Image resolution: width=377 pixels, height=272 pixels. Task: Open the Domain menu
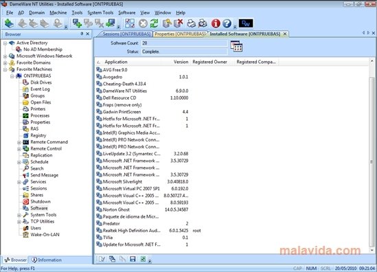click(x=37, y=13)
